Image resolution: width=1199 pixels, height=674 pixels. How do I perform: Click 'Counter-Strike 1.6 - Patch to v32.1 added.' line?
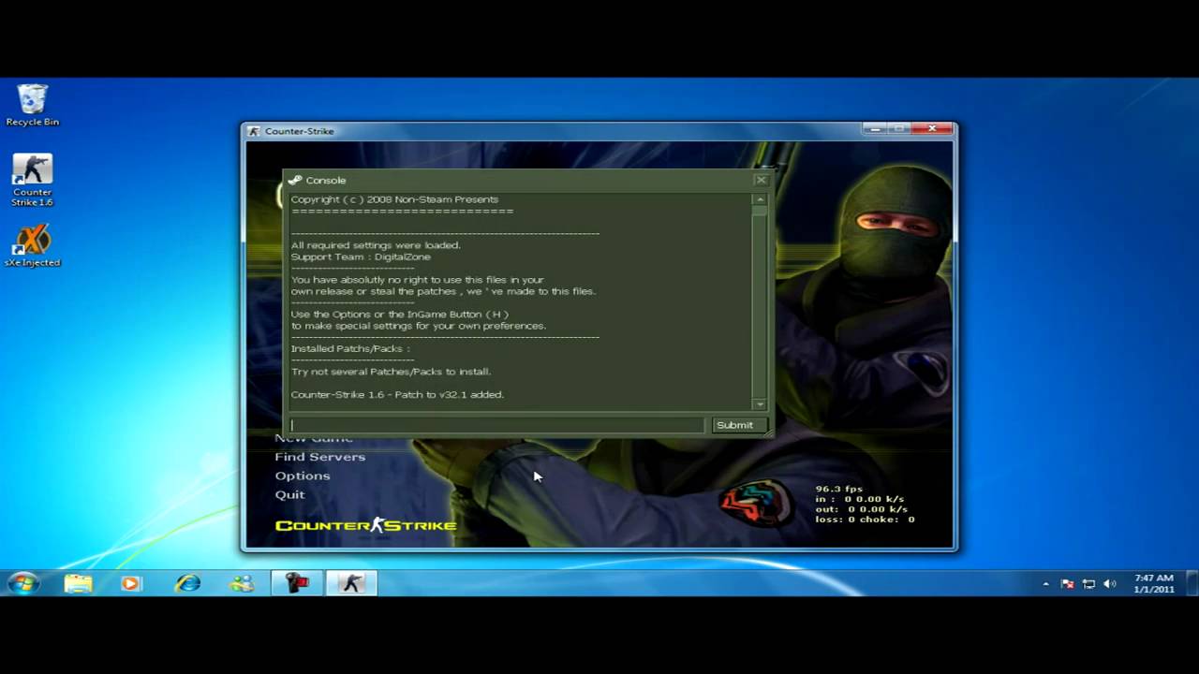(x=397, y=394)
